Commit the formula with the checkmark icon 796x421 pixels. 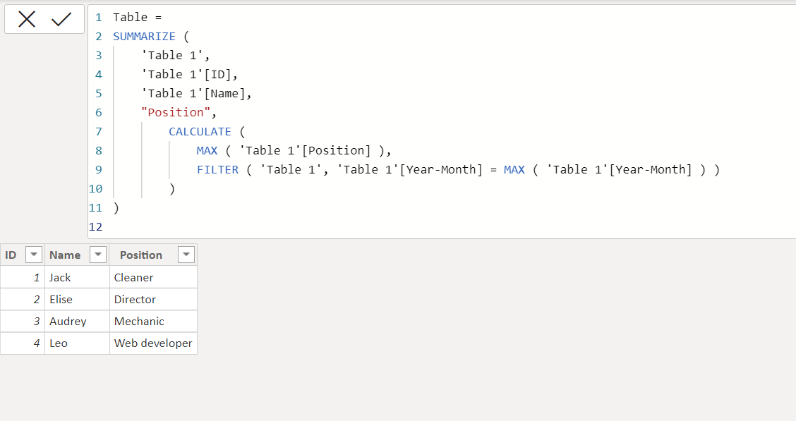(61, 20)
